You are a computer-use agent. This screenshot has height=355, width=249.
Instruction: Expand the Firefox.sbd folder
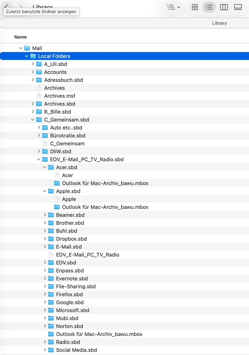pos(45,294)
